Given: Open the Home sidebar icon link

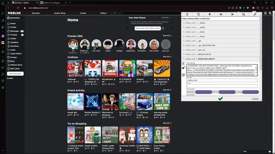Looking at the screenshot, I should click(9, 24).
